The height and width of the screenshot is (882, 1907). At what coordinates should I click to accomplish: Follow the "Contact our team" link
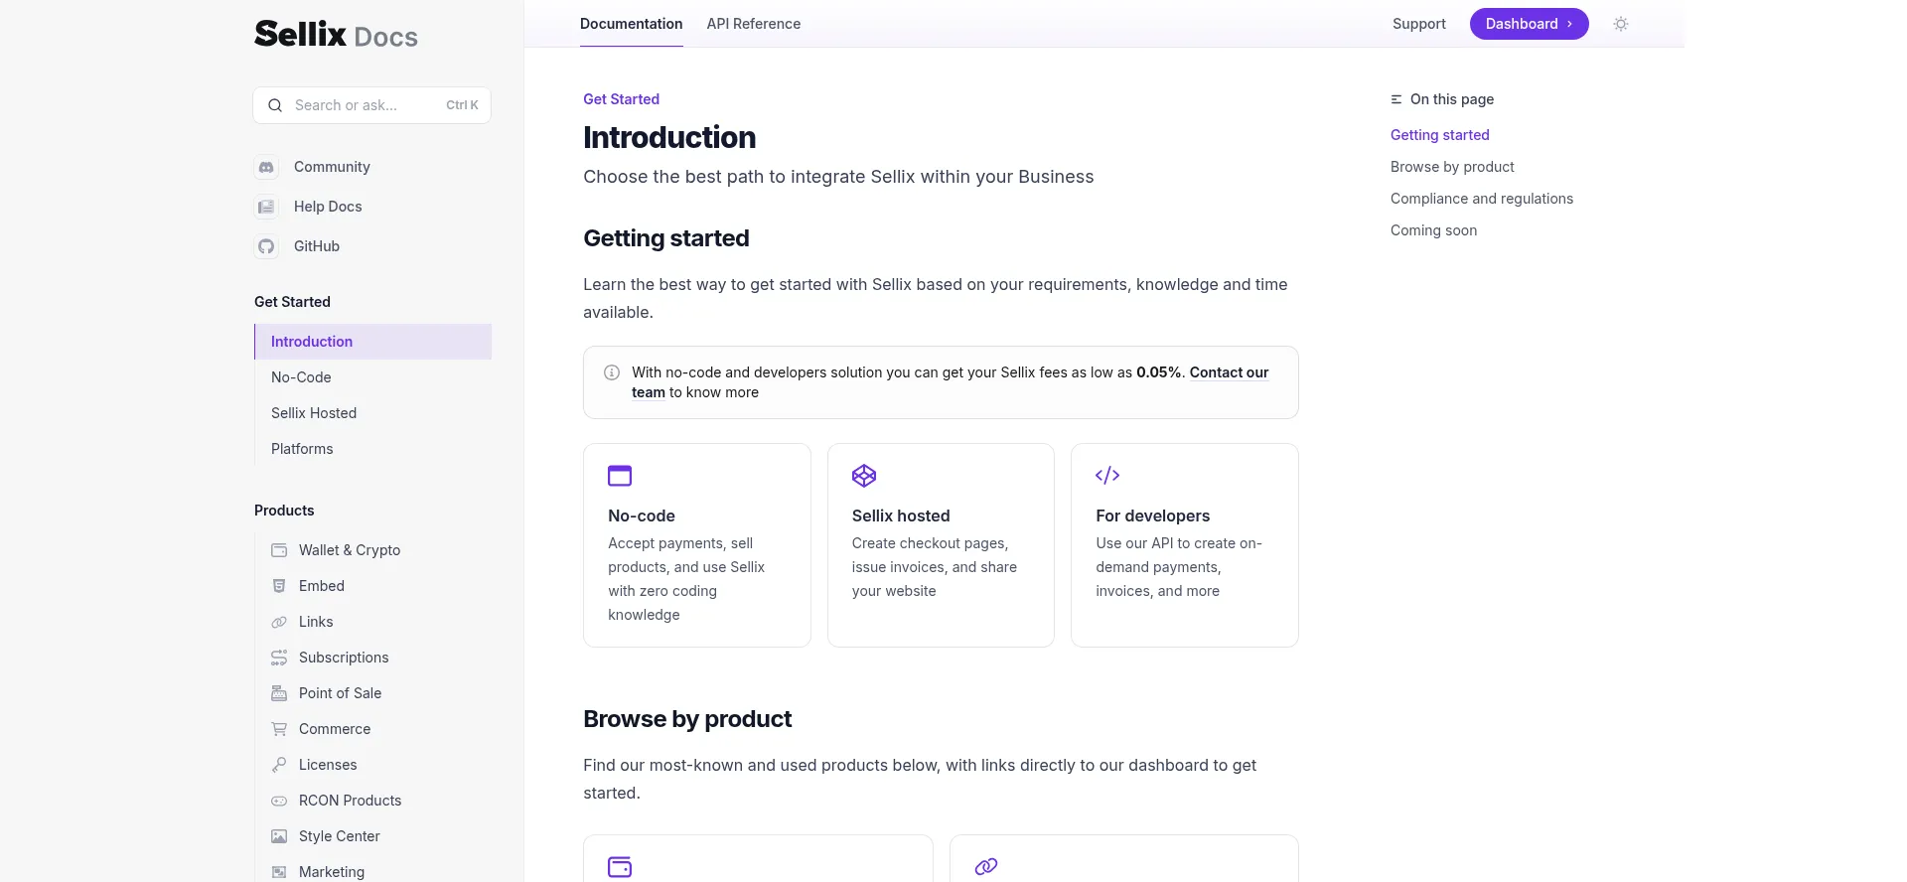(x=1229, y=372)
